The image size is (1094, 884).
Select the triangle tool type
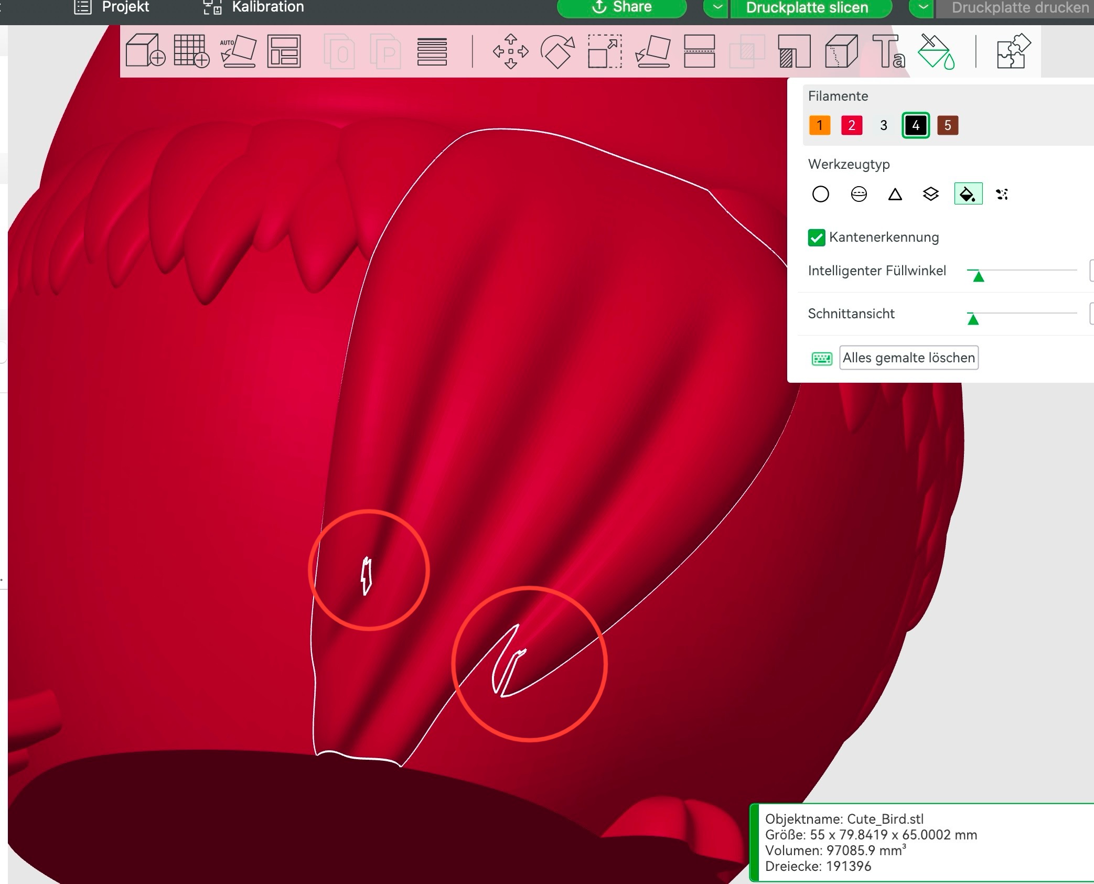[x=895, y=195]
